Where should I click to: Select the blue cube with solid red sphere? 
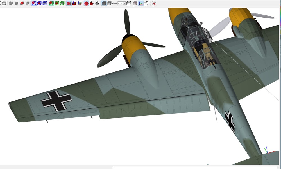point(39,3)
